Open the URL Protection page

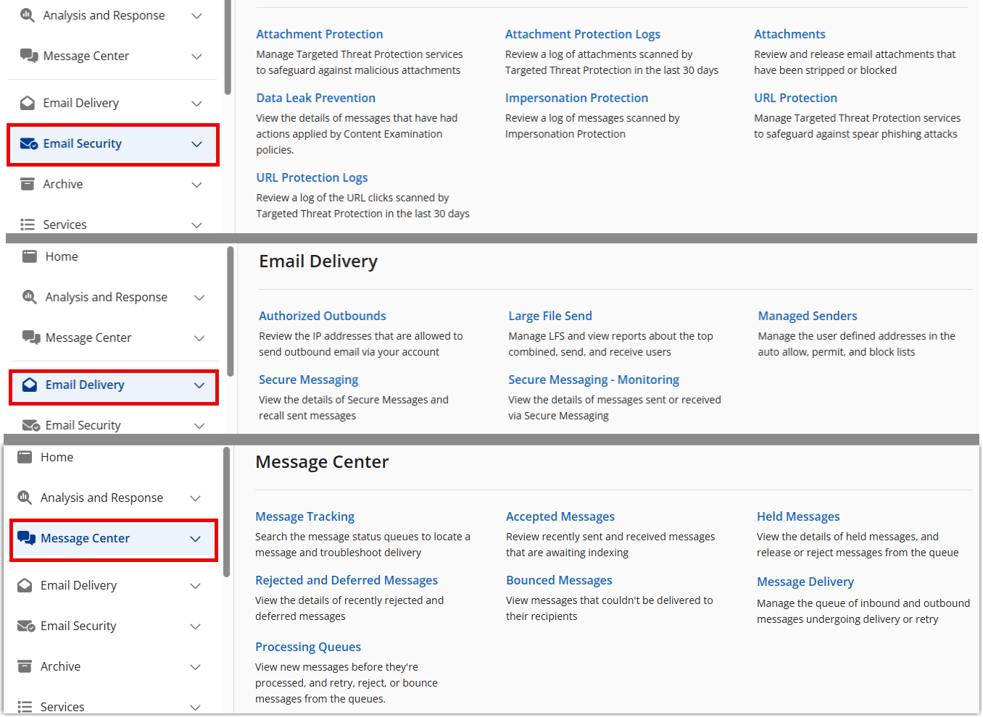pos(795,97)
